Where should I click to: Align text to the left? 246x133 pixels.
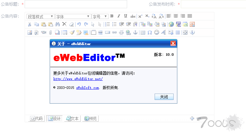pos(169,16)
